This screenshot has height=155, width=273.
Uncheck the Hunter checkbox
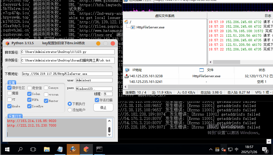tap(46, 101)
